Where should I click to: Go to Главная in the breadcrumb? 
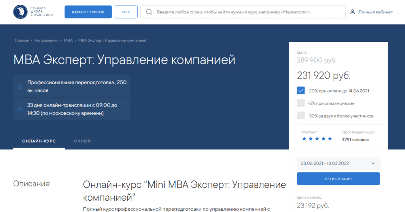[x=22, y=41]
